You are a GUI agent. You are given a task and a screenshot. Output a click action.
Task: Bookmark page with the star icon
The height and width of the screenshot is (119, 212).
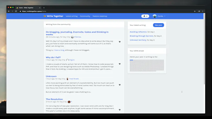[x=195, y=11]
